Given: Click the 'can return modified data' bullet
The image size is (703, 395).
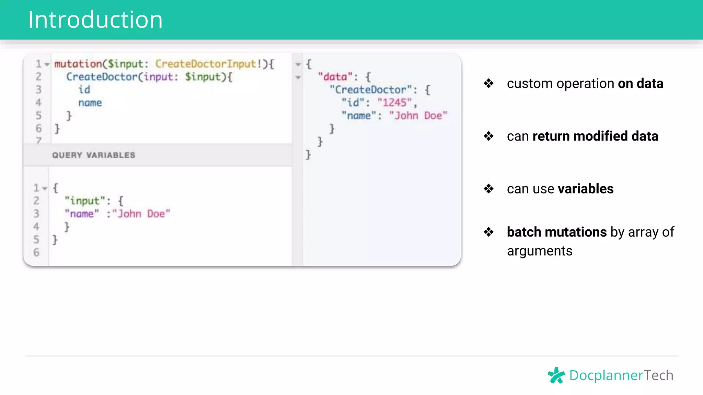Looking at the screenshot, I should click(x=583, y=136).
